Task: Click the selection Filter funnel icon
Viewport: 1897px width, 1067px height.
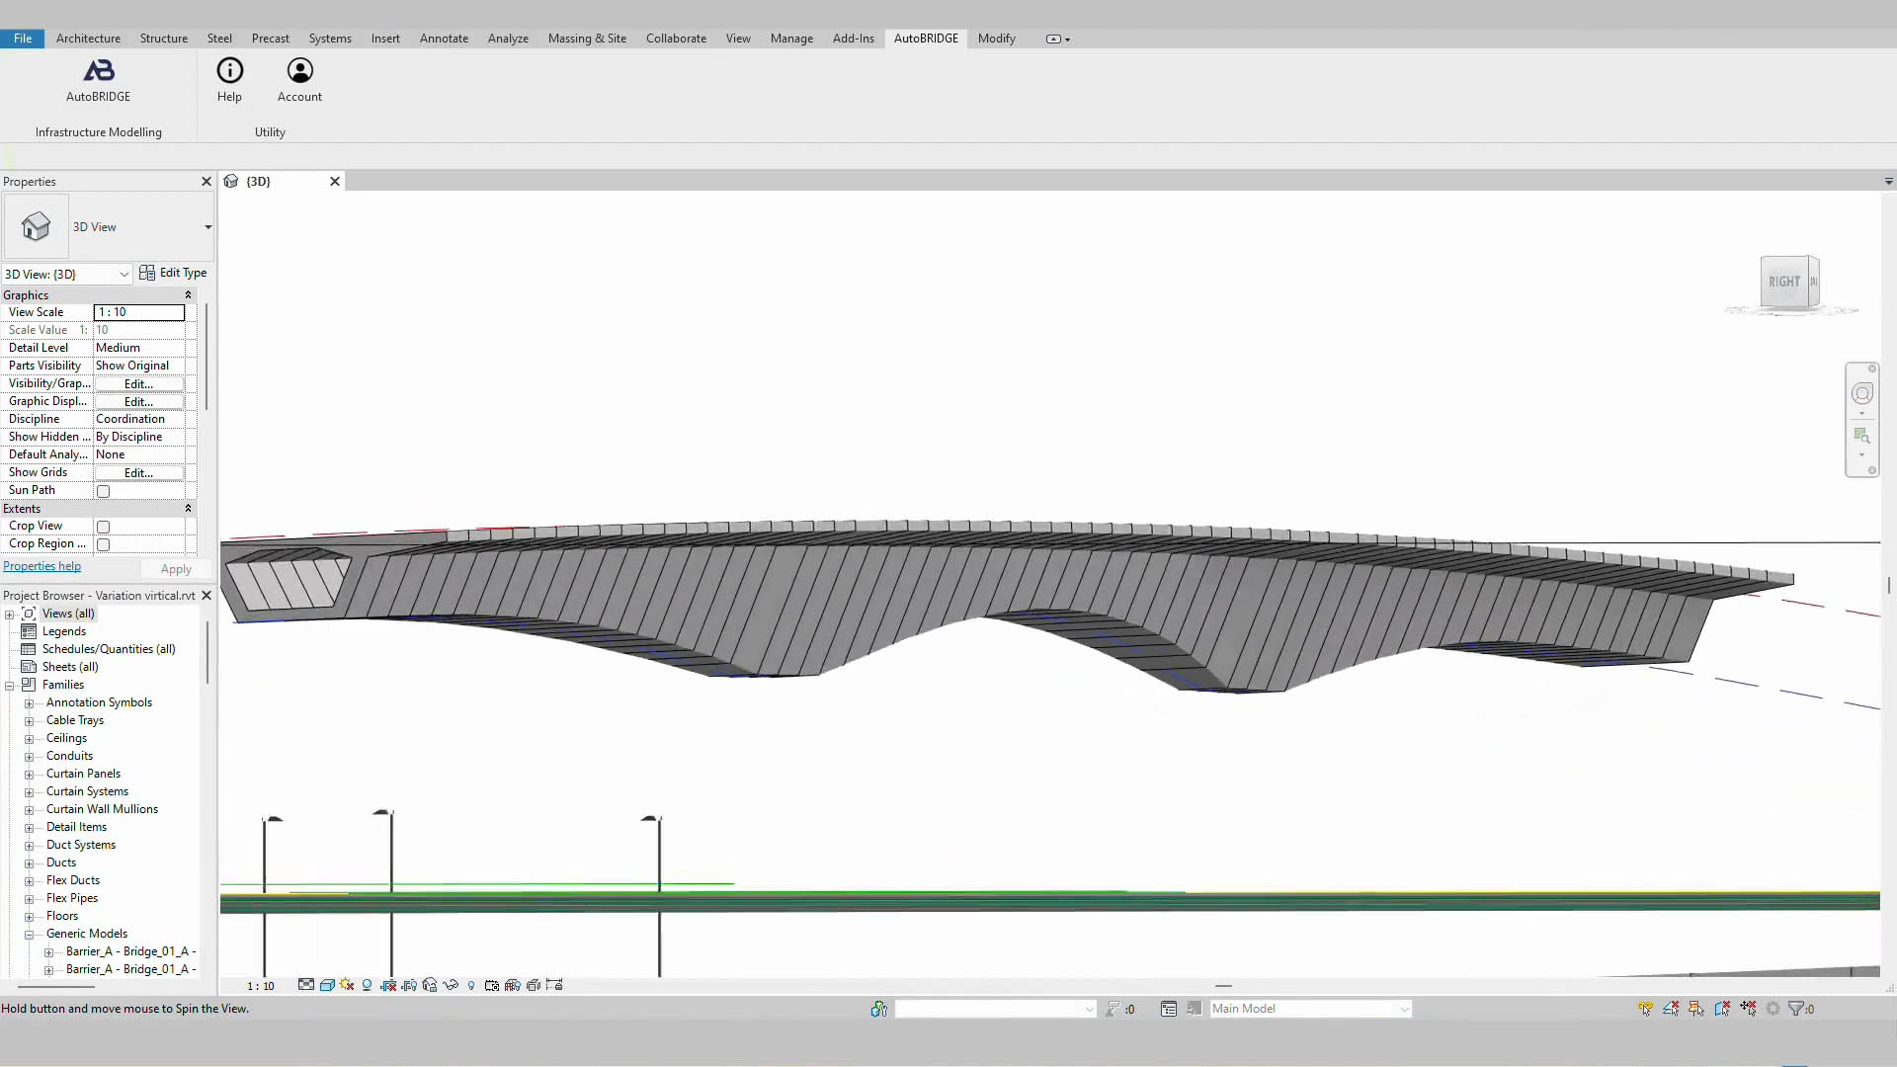Action: (1796, 1009)
